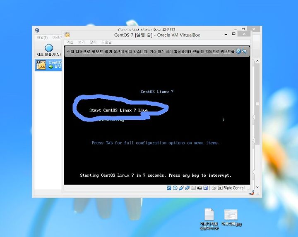Minimize the CentOS 7 VM window
The height and width of the screenshot is (237, 298).
tap(226, 34)
